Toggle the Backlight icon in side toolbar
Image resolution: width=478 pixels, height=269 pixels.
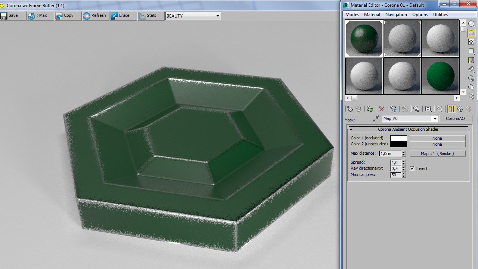[x=471, y=33]
